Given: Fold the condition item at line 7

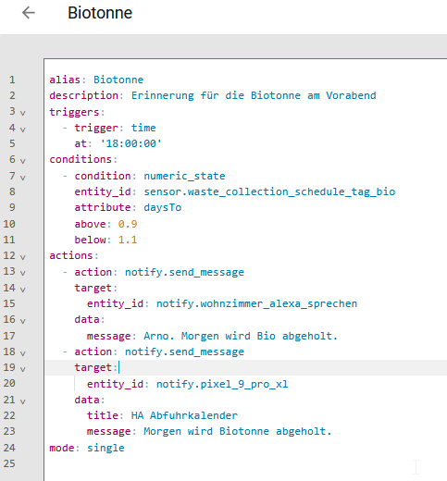Looking at the screenshot, I should (22, 178).
